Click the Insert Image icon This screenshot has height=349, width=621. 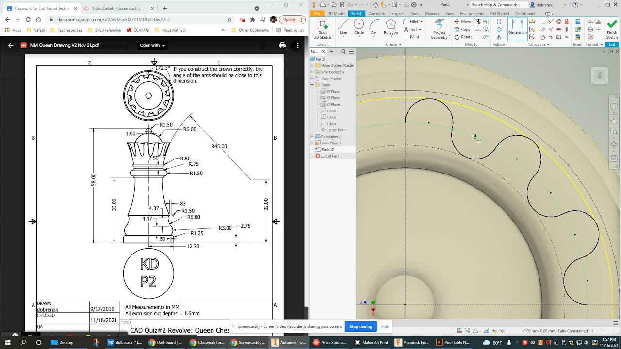(x=578, y=22)
